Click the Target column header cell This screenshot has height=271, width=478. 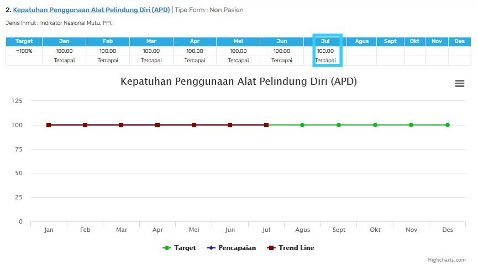(x=24, y=41)
